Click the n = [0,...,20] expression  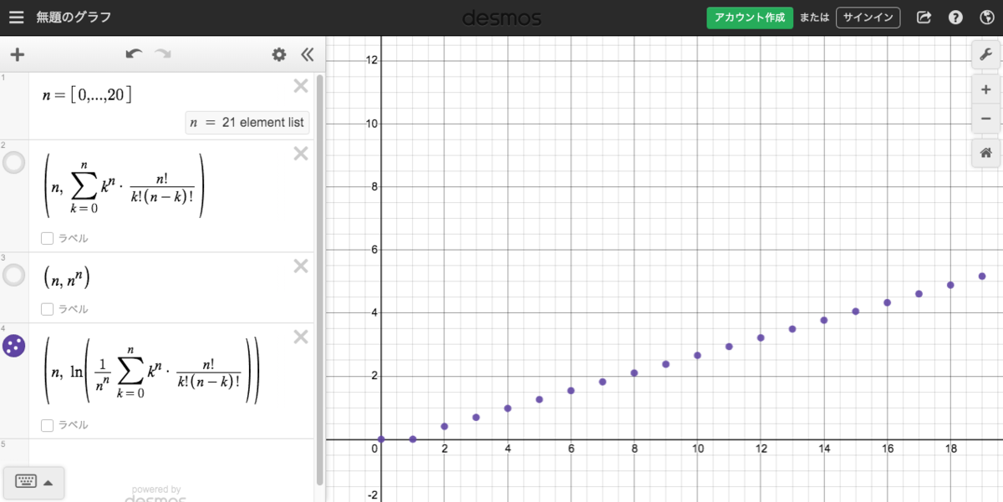87,95
